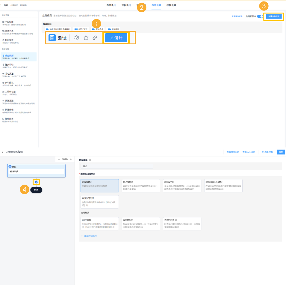Viewport: 286px width, 285px height.
Task: Select the 修改数据 trigger option
Action: coord(140,186)
